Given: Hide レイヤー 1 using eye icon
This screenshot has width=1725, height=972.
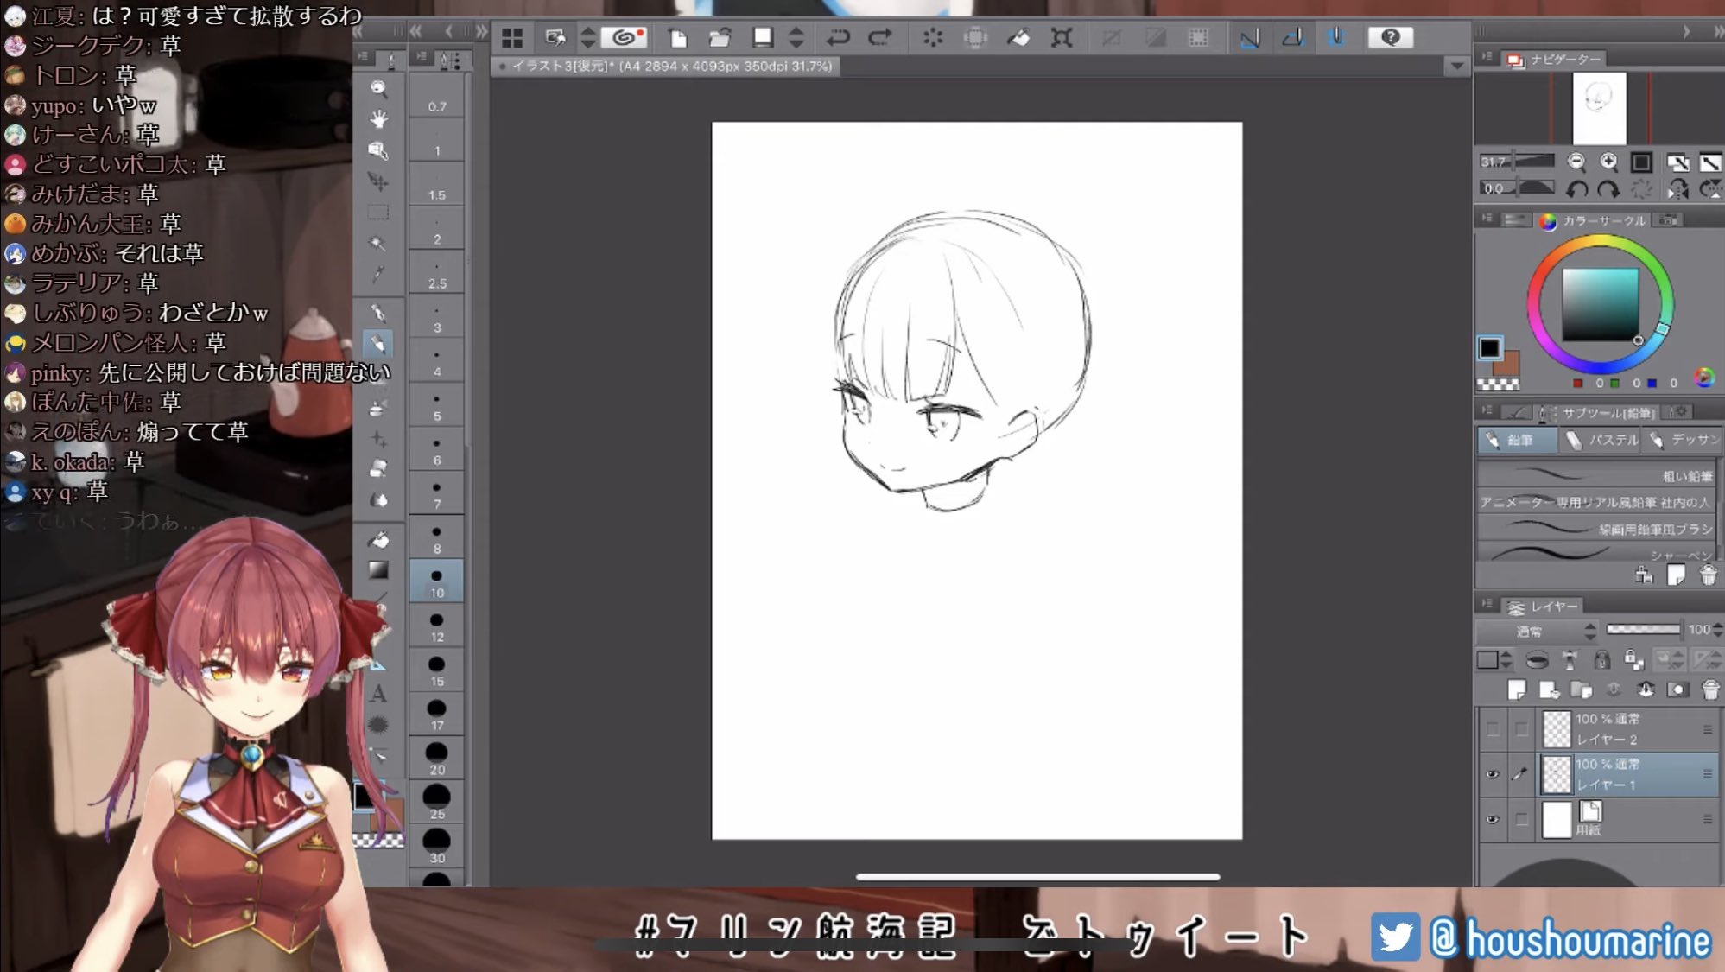Looking at the screenshot, I should [1493, 774].
